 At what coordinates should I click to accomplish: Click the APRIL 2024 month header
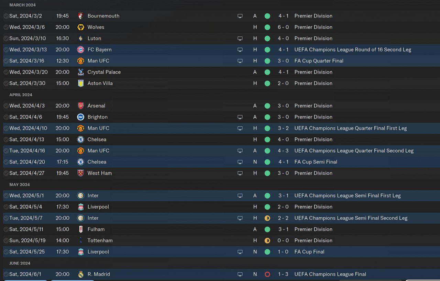pos(21,95)
